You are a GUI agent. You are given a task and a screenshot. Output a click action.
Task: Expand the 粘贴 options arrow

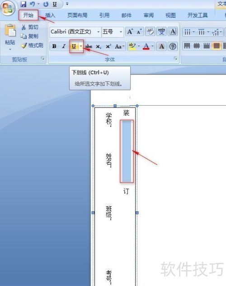pyautogui.click(x=10, y=49)
